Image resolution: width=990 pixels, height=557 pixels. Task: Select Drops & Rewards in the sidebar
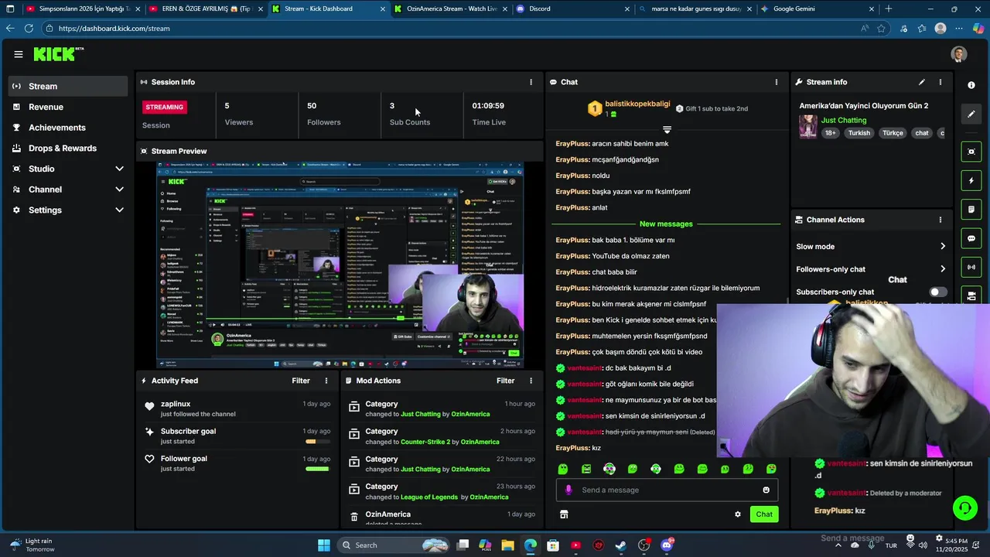[68, 148]
